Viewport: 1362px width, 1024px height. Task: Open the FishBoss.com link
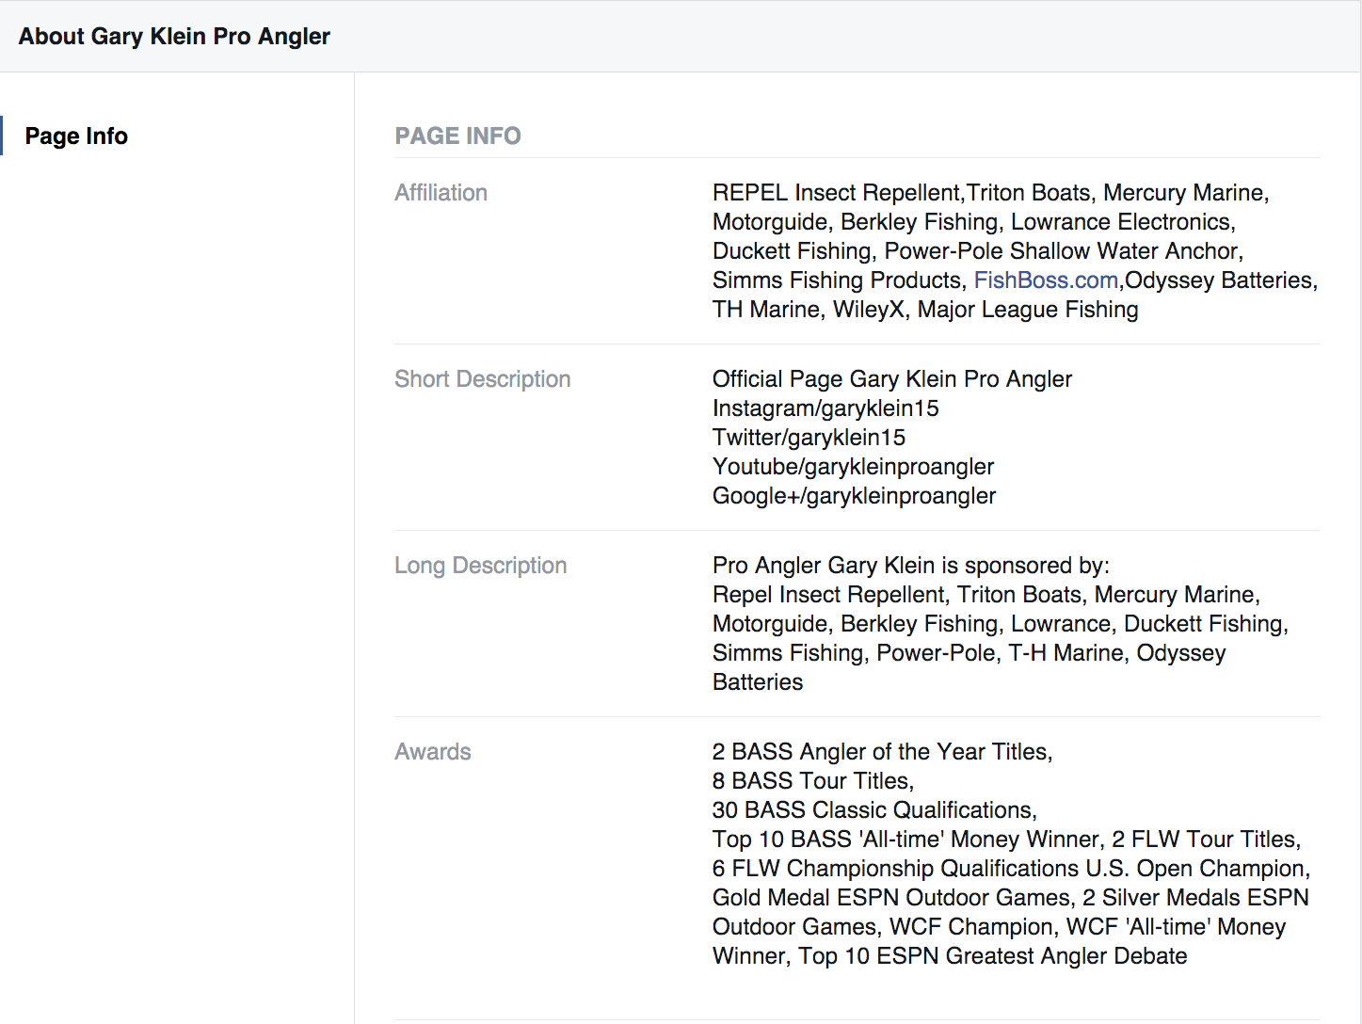point(1046,280)
